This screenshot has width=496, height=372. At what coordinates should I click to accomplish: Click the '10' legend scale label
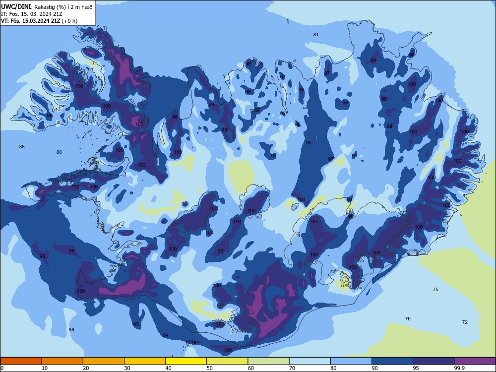45,368
